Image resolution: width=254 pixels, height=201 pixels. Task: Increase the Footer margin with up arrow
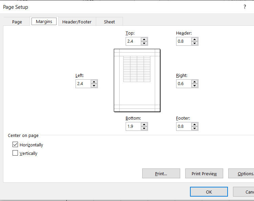(x=194, y=124)
